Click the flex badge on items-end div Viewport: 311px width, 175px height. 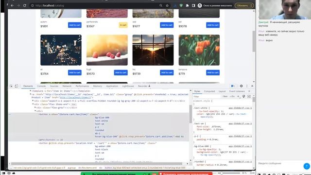pyautogui.click(x=73, y=105)
